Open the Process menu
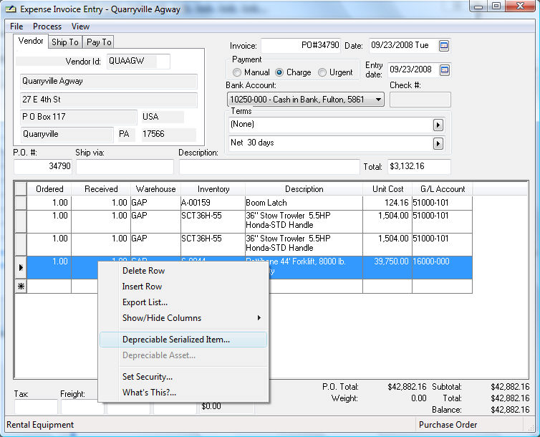The height and width of the screenshot is (437, 540). tap(47, 27)
